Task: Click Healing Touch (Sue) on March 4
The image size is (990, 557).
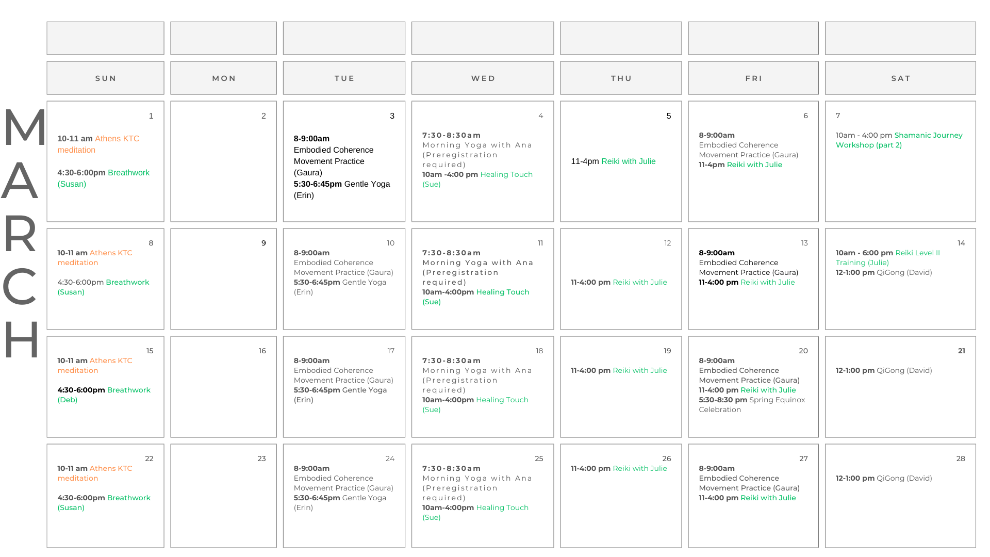Action: [506, 175]
